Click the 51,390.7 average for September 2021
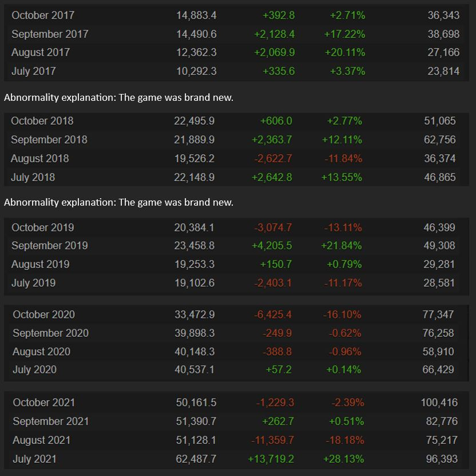 (196, 422)
